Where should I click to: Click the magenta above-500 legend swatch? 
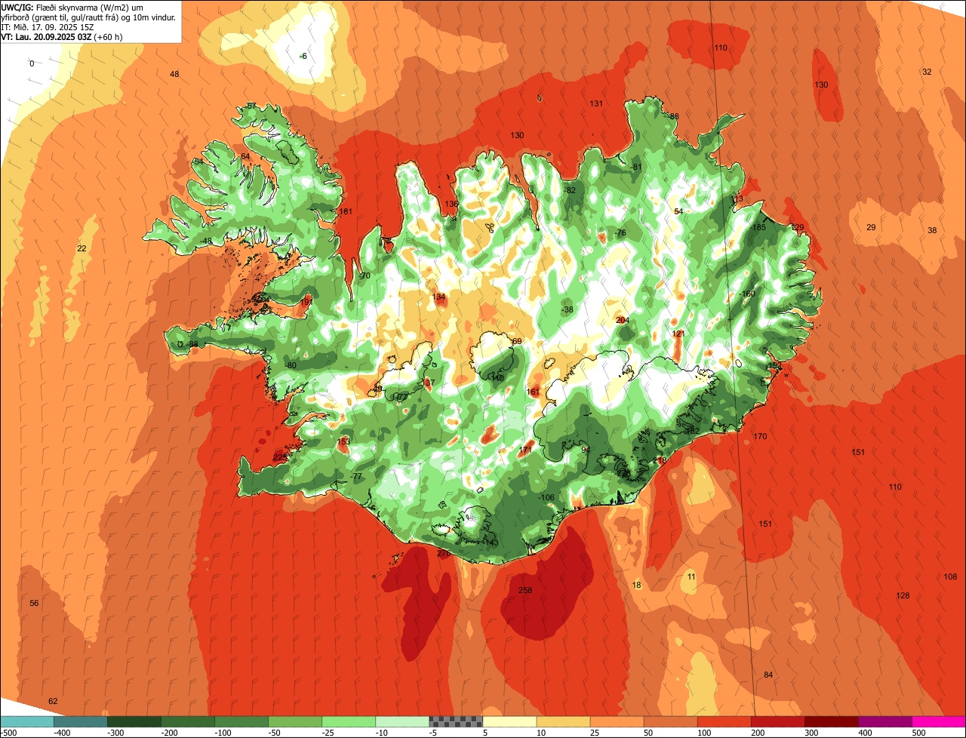click(x=939, y=721)
